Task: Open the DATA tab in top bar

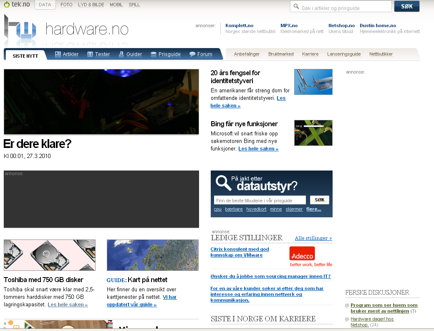Action: click(x=45, y=5)
